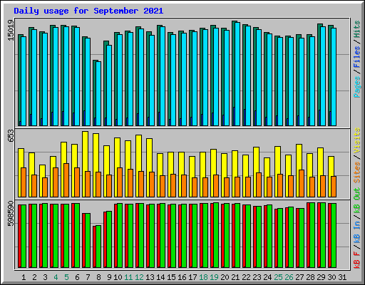The image size is (365, 285).
Task: Select day 20 on the date axis
Action: [x=225, y=277]
